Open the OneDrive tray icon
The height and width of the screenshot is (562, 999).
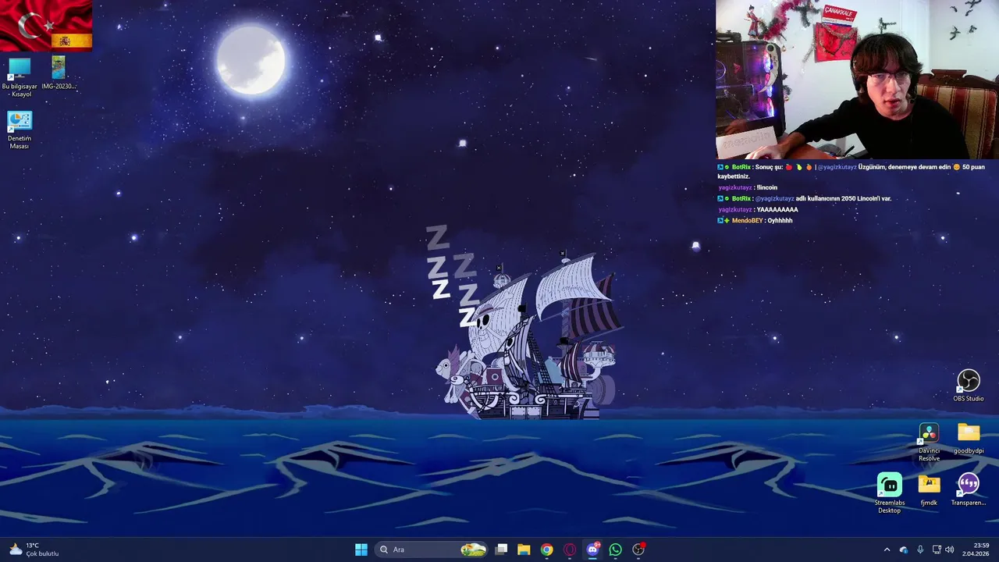click(x=904, y=550)
